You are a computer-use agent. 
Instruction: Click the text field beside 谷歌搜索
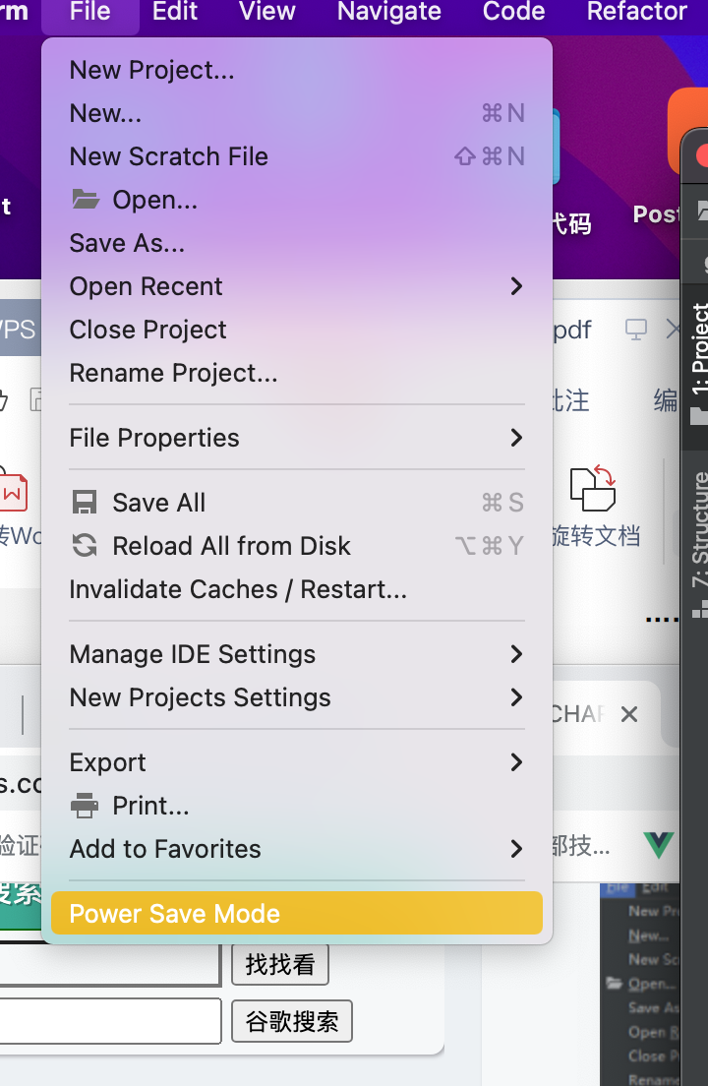[x=108, y=1021]
